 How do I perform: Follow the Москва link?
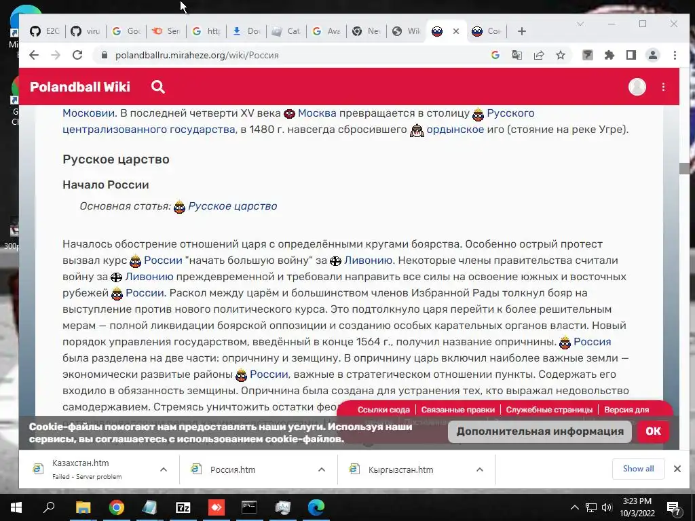[317, 113]
